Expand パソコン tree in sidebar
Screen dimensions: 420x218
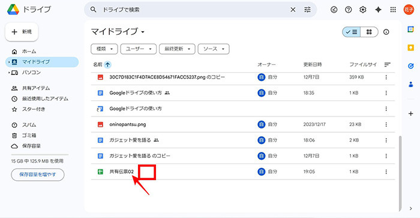(9, 73)
